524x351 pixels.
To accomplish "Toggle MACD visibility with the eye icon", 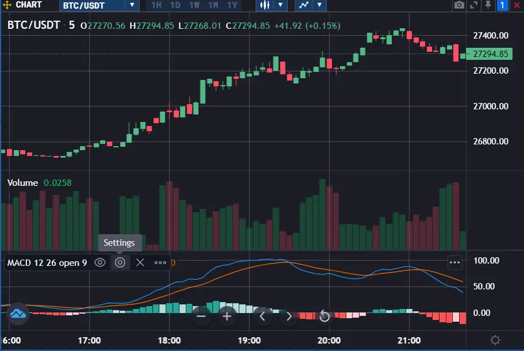I will coord(100,262).
